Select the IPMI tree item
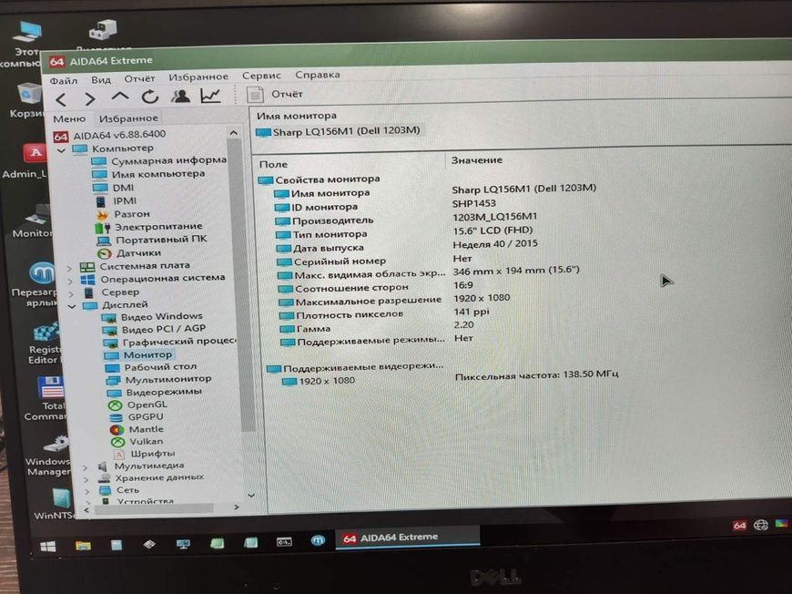 (x=125, y=200)
